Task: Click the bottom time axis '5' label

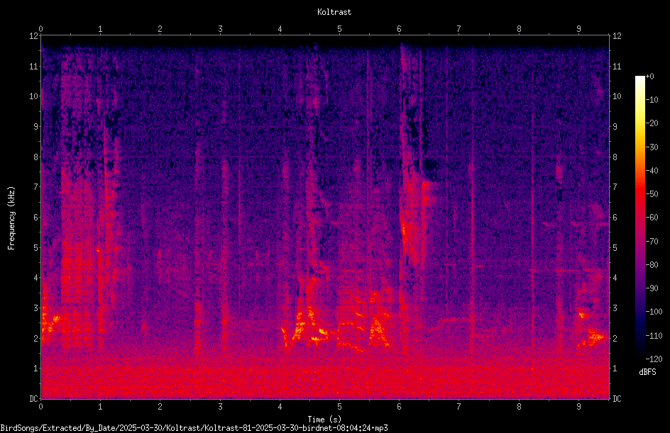Action: coord(340,407)
